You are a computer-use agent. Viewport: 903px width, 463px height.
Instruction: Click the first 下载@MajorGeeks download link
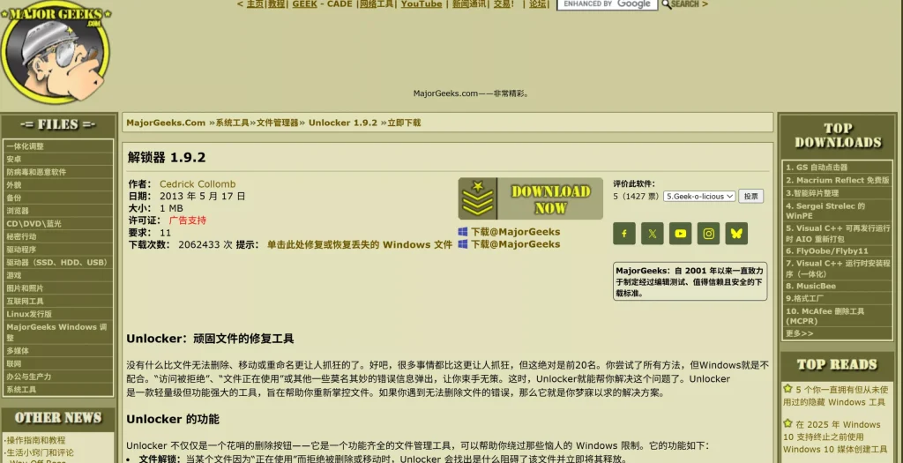515,232
